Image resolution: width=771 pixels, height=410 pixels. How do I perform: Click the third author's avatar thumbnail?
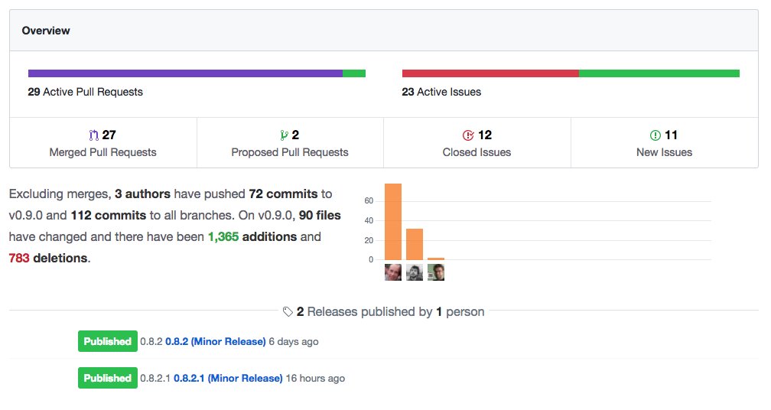(436, 272)
